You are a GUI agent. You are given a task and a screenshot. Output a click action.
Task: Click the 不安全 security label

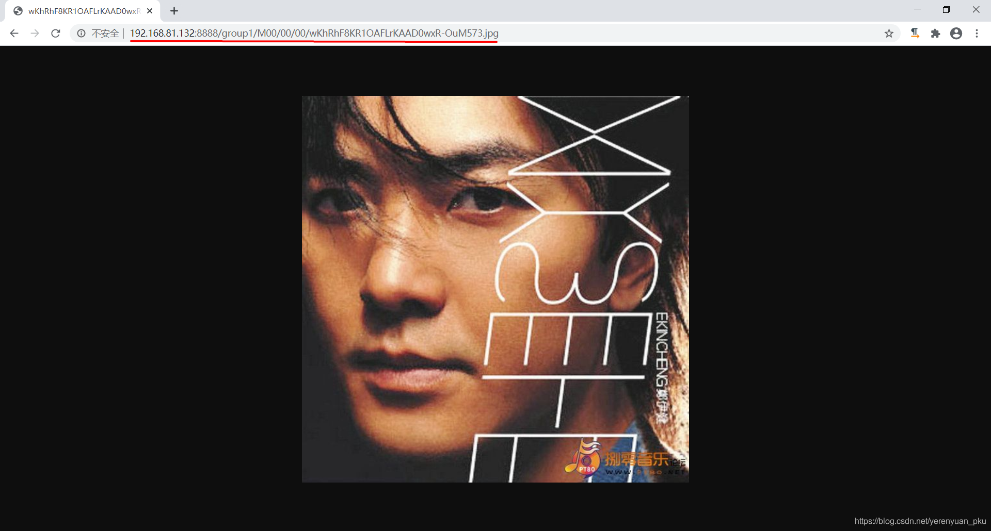(x=105, y=34)
